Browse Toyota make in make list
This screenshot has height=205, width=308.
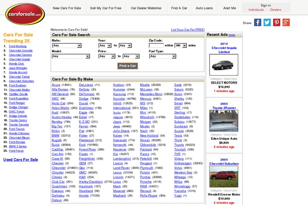(179, 145)
